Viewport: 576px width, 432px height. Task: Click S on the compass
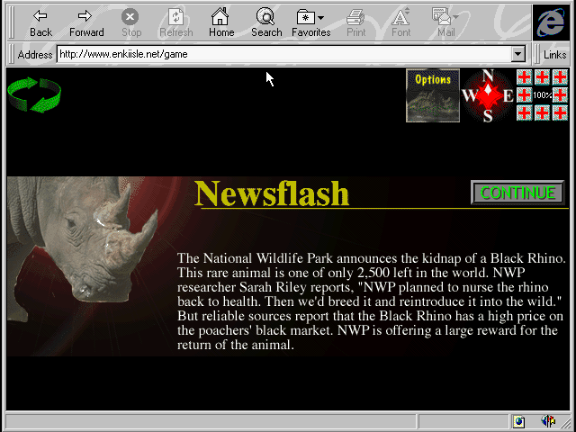pos(488,116)
